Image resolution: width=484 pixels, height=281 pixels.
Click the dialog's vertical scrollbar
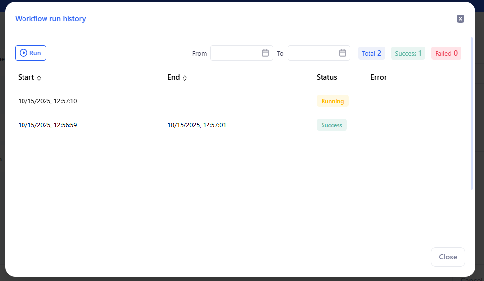[x=471, y=113]
